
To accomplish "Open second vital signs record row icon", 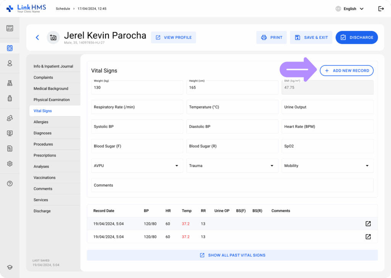I will point(368,237).
